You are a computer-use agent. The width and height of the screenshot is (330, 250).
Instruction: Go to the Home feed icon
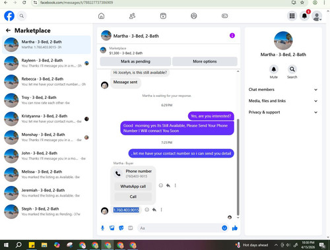(x=101, y=16)
